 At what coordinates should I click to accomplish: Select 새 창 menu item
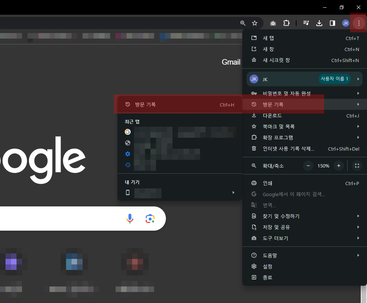(305, 49)
